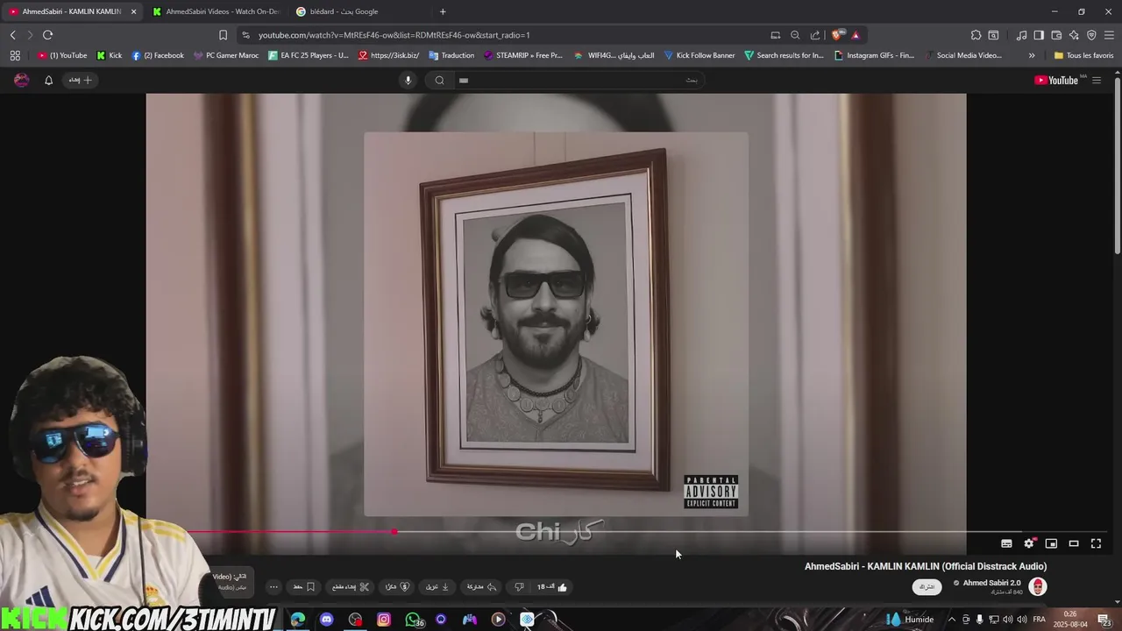Open the Traduction bookmark
This screenshot has height=631, width=1122.
[451, 55]
